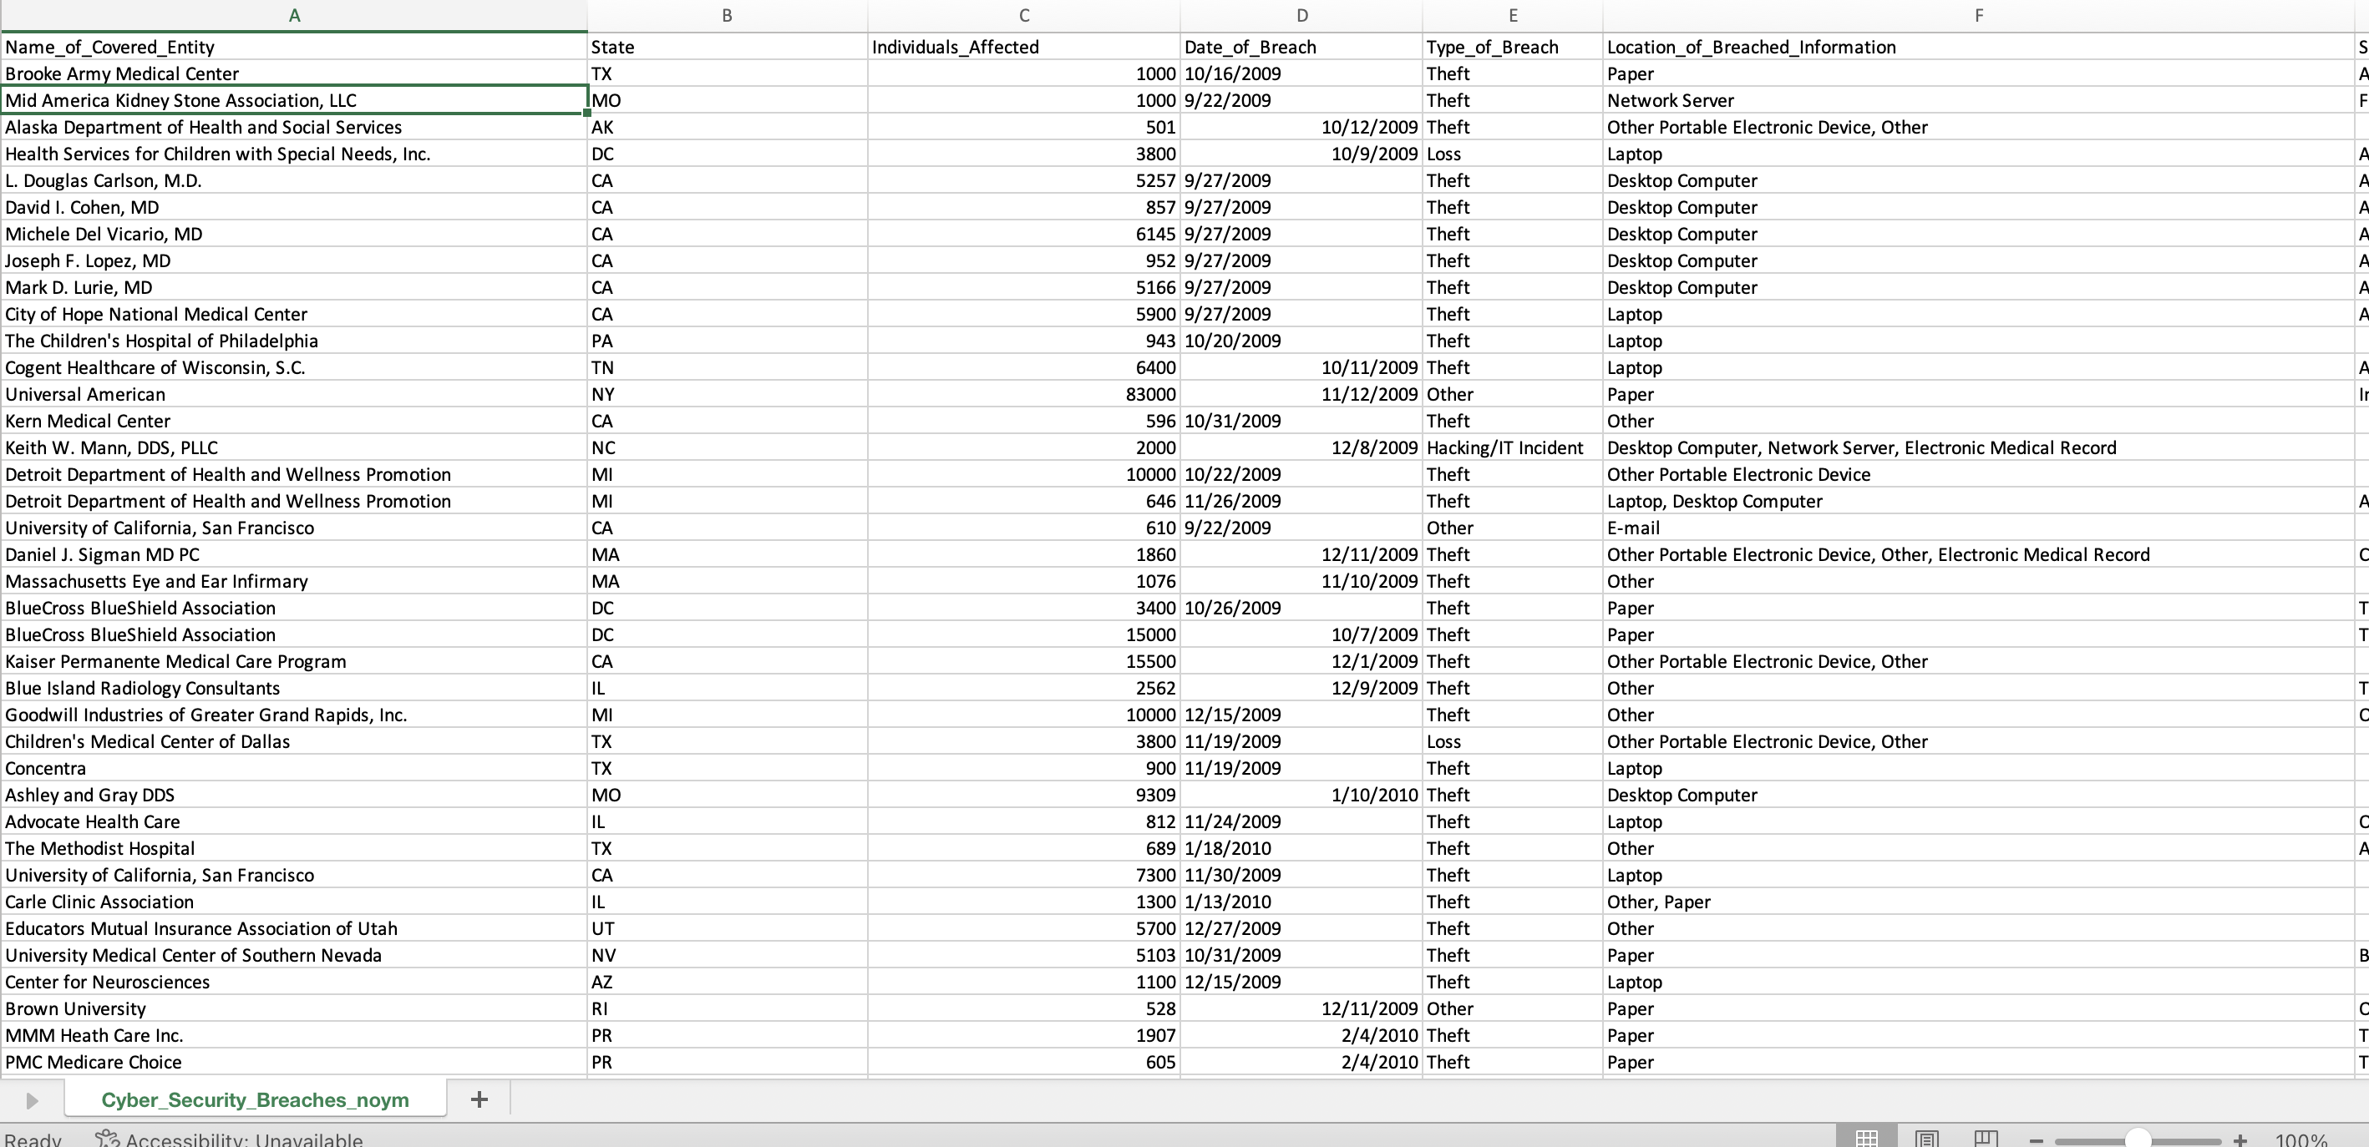
Task: Select the Advocate Health Care cell
Action: [294, 821]
